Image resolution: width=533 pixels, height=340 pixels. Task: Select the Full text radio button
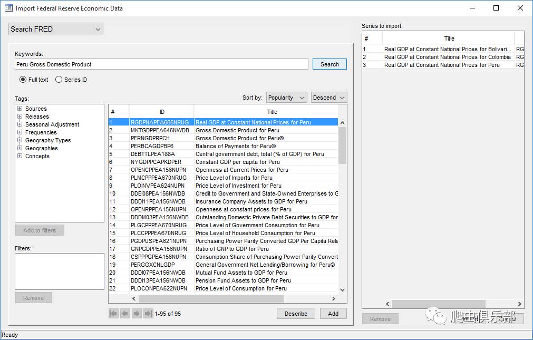pyautogui.click(x=23, y=80)
